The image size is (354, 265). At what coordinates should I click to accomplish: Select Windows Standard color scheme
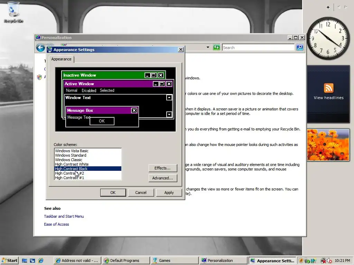click(88, 155)
